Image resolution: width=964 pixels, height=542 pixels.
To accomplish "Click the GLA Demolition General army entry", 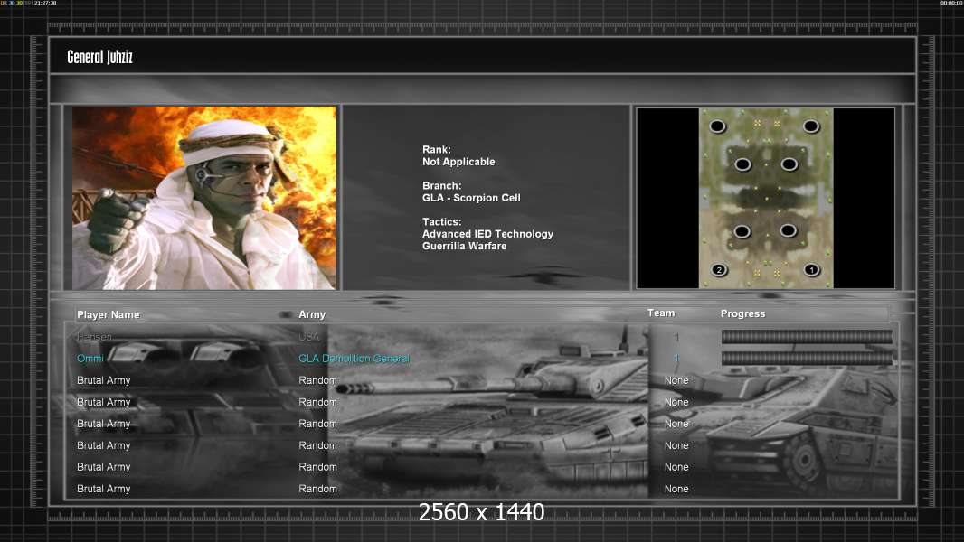I will 354,359.
